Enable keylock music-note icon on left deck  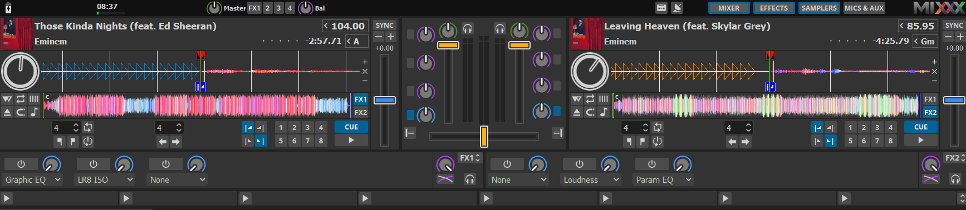click(x=34, y=112)
